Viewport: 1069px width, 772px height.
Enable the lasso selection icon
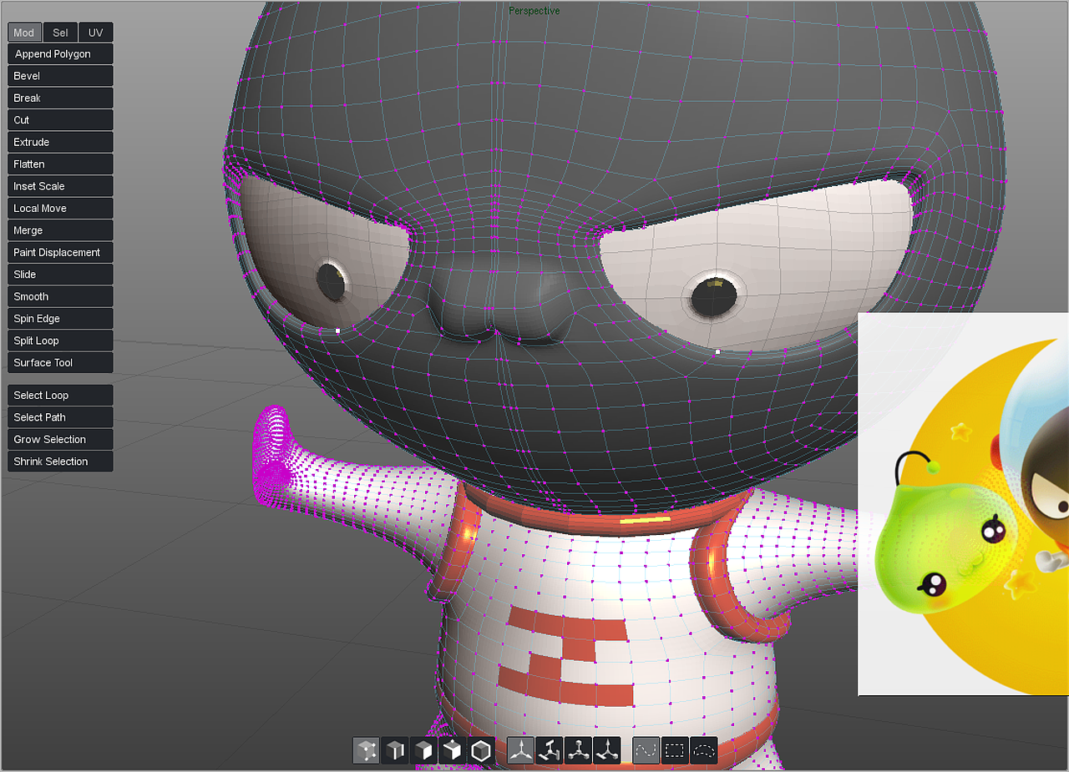(x=703, y=750)
